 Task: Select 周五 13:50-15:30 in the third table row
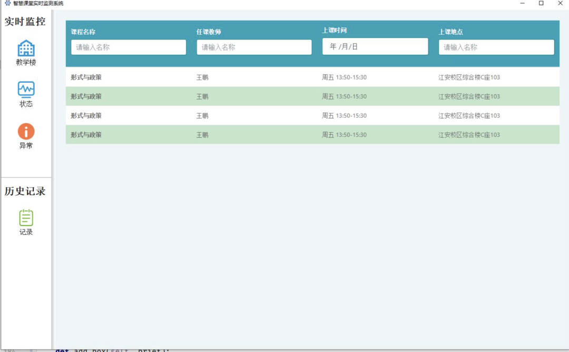(345, 116)
